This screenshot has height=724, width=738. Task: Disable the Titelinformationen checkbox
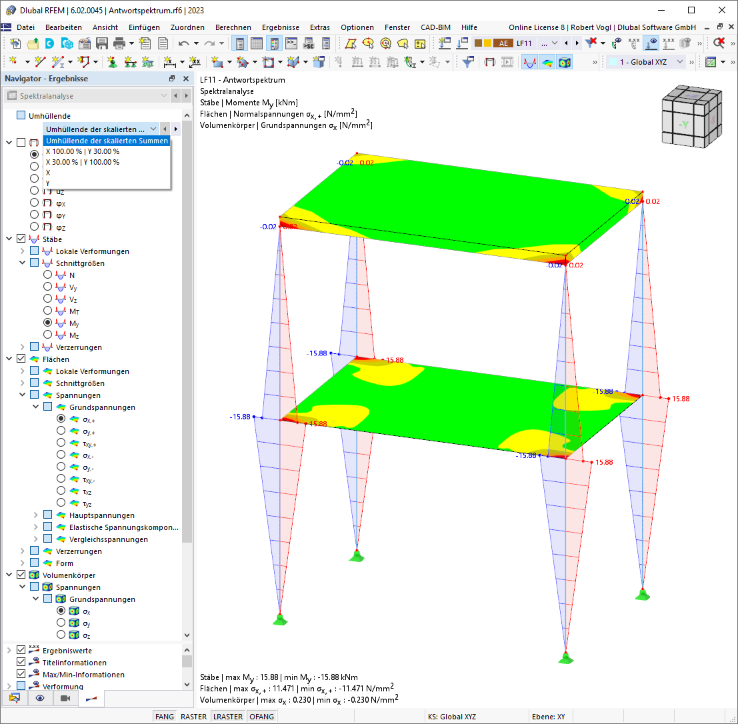(21, 662)
